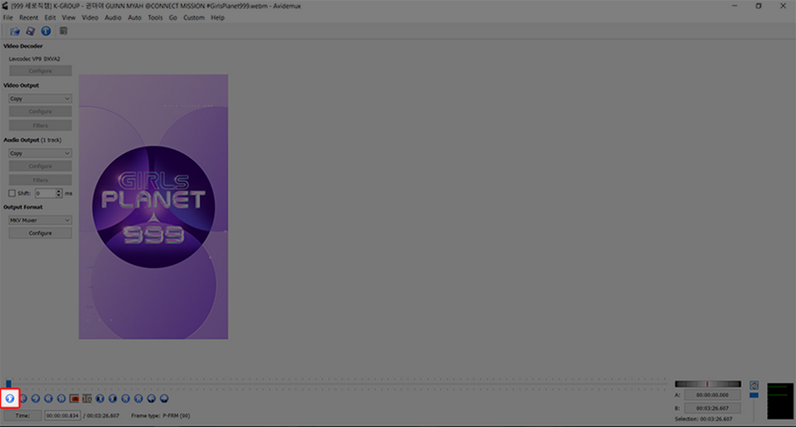Click Configure under Video Decoder
Image resolution: width=796 pixels, height=427 pixels.
click(40, 71)
